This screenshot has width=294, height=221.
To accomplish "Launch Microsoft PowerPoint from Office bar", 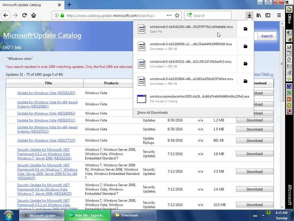I will (x=289, y=99).
